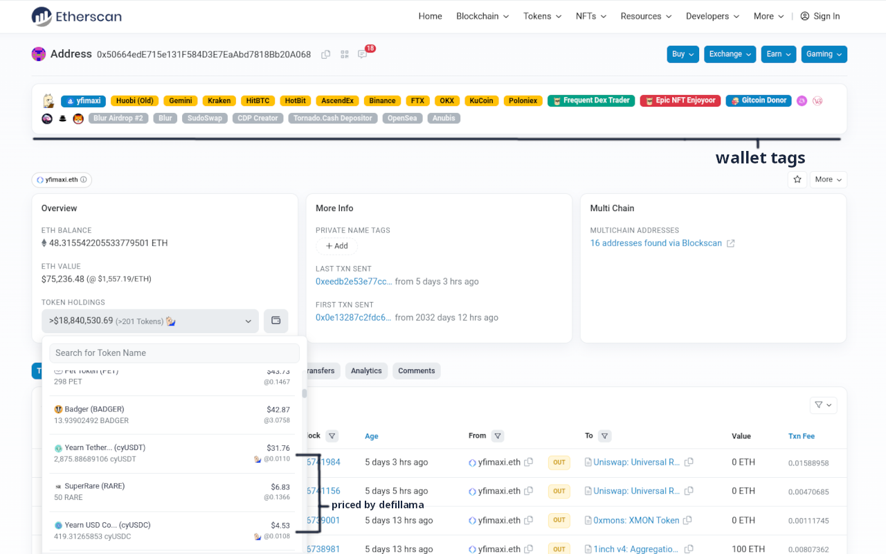Click the yfimaxi.eth ENS name badge

pyautogui.click(x=62, y=180)
